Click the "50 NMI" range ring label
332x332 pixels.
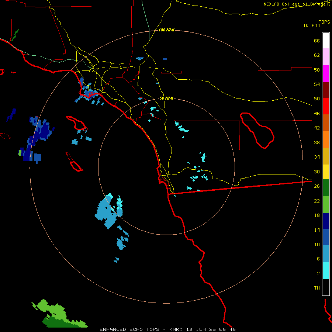click(166, 98)
